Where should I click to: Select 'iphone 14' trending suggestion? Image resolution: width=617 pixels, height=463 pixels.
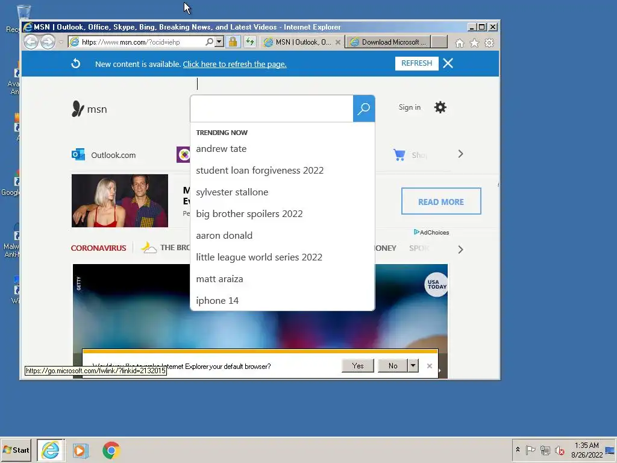point(217,300)
